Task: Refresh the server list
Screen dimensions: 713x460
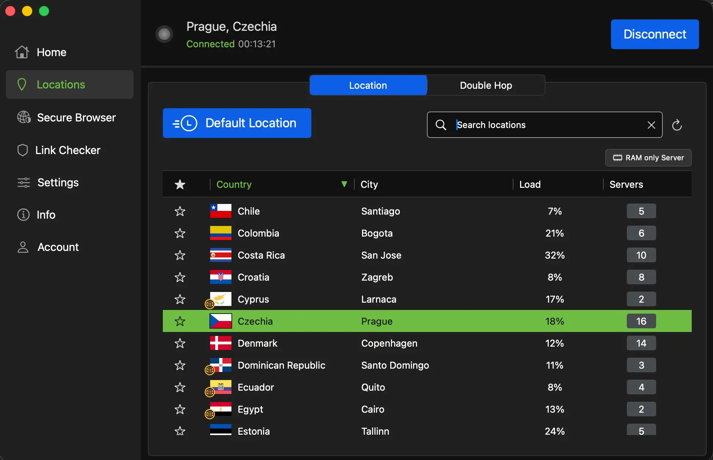Action: tap(677, 125)
